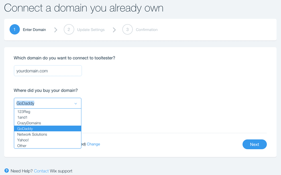Choose Other in the registrar list
The image size is (281, 175).
click(x=47, y=146)
